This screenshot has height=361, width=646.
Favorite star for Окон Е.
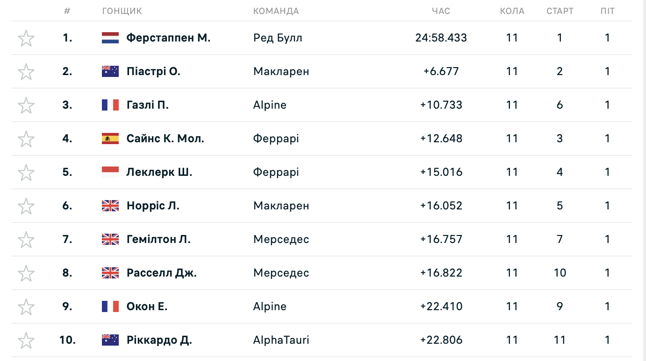click(x=26, y=307)
